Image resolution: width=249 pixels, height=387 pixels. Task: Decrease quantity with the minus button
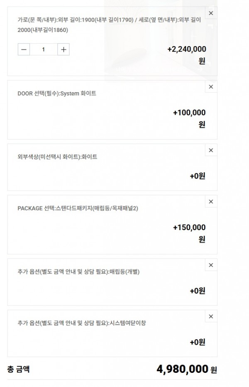coord(24,49)
